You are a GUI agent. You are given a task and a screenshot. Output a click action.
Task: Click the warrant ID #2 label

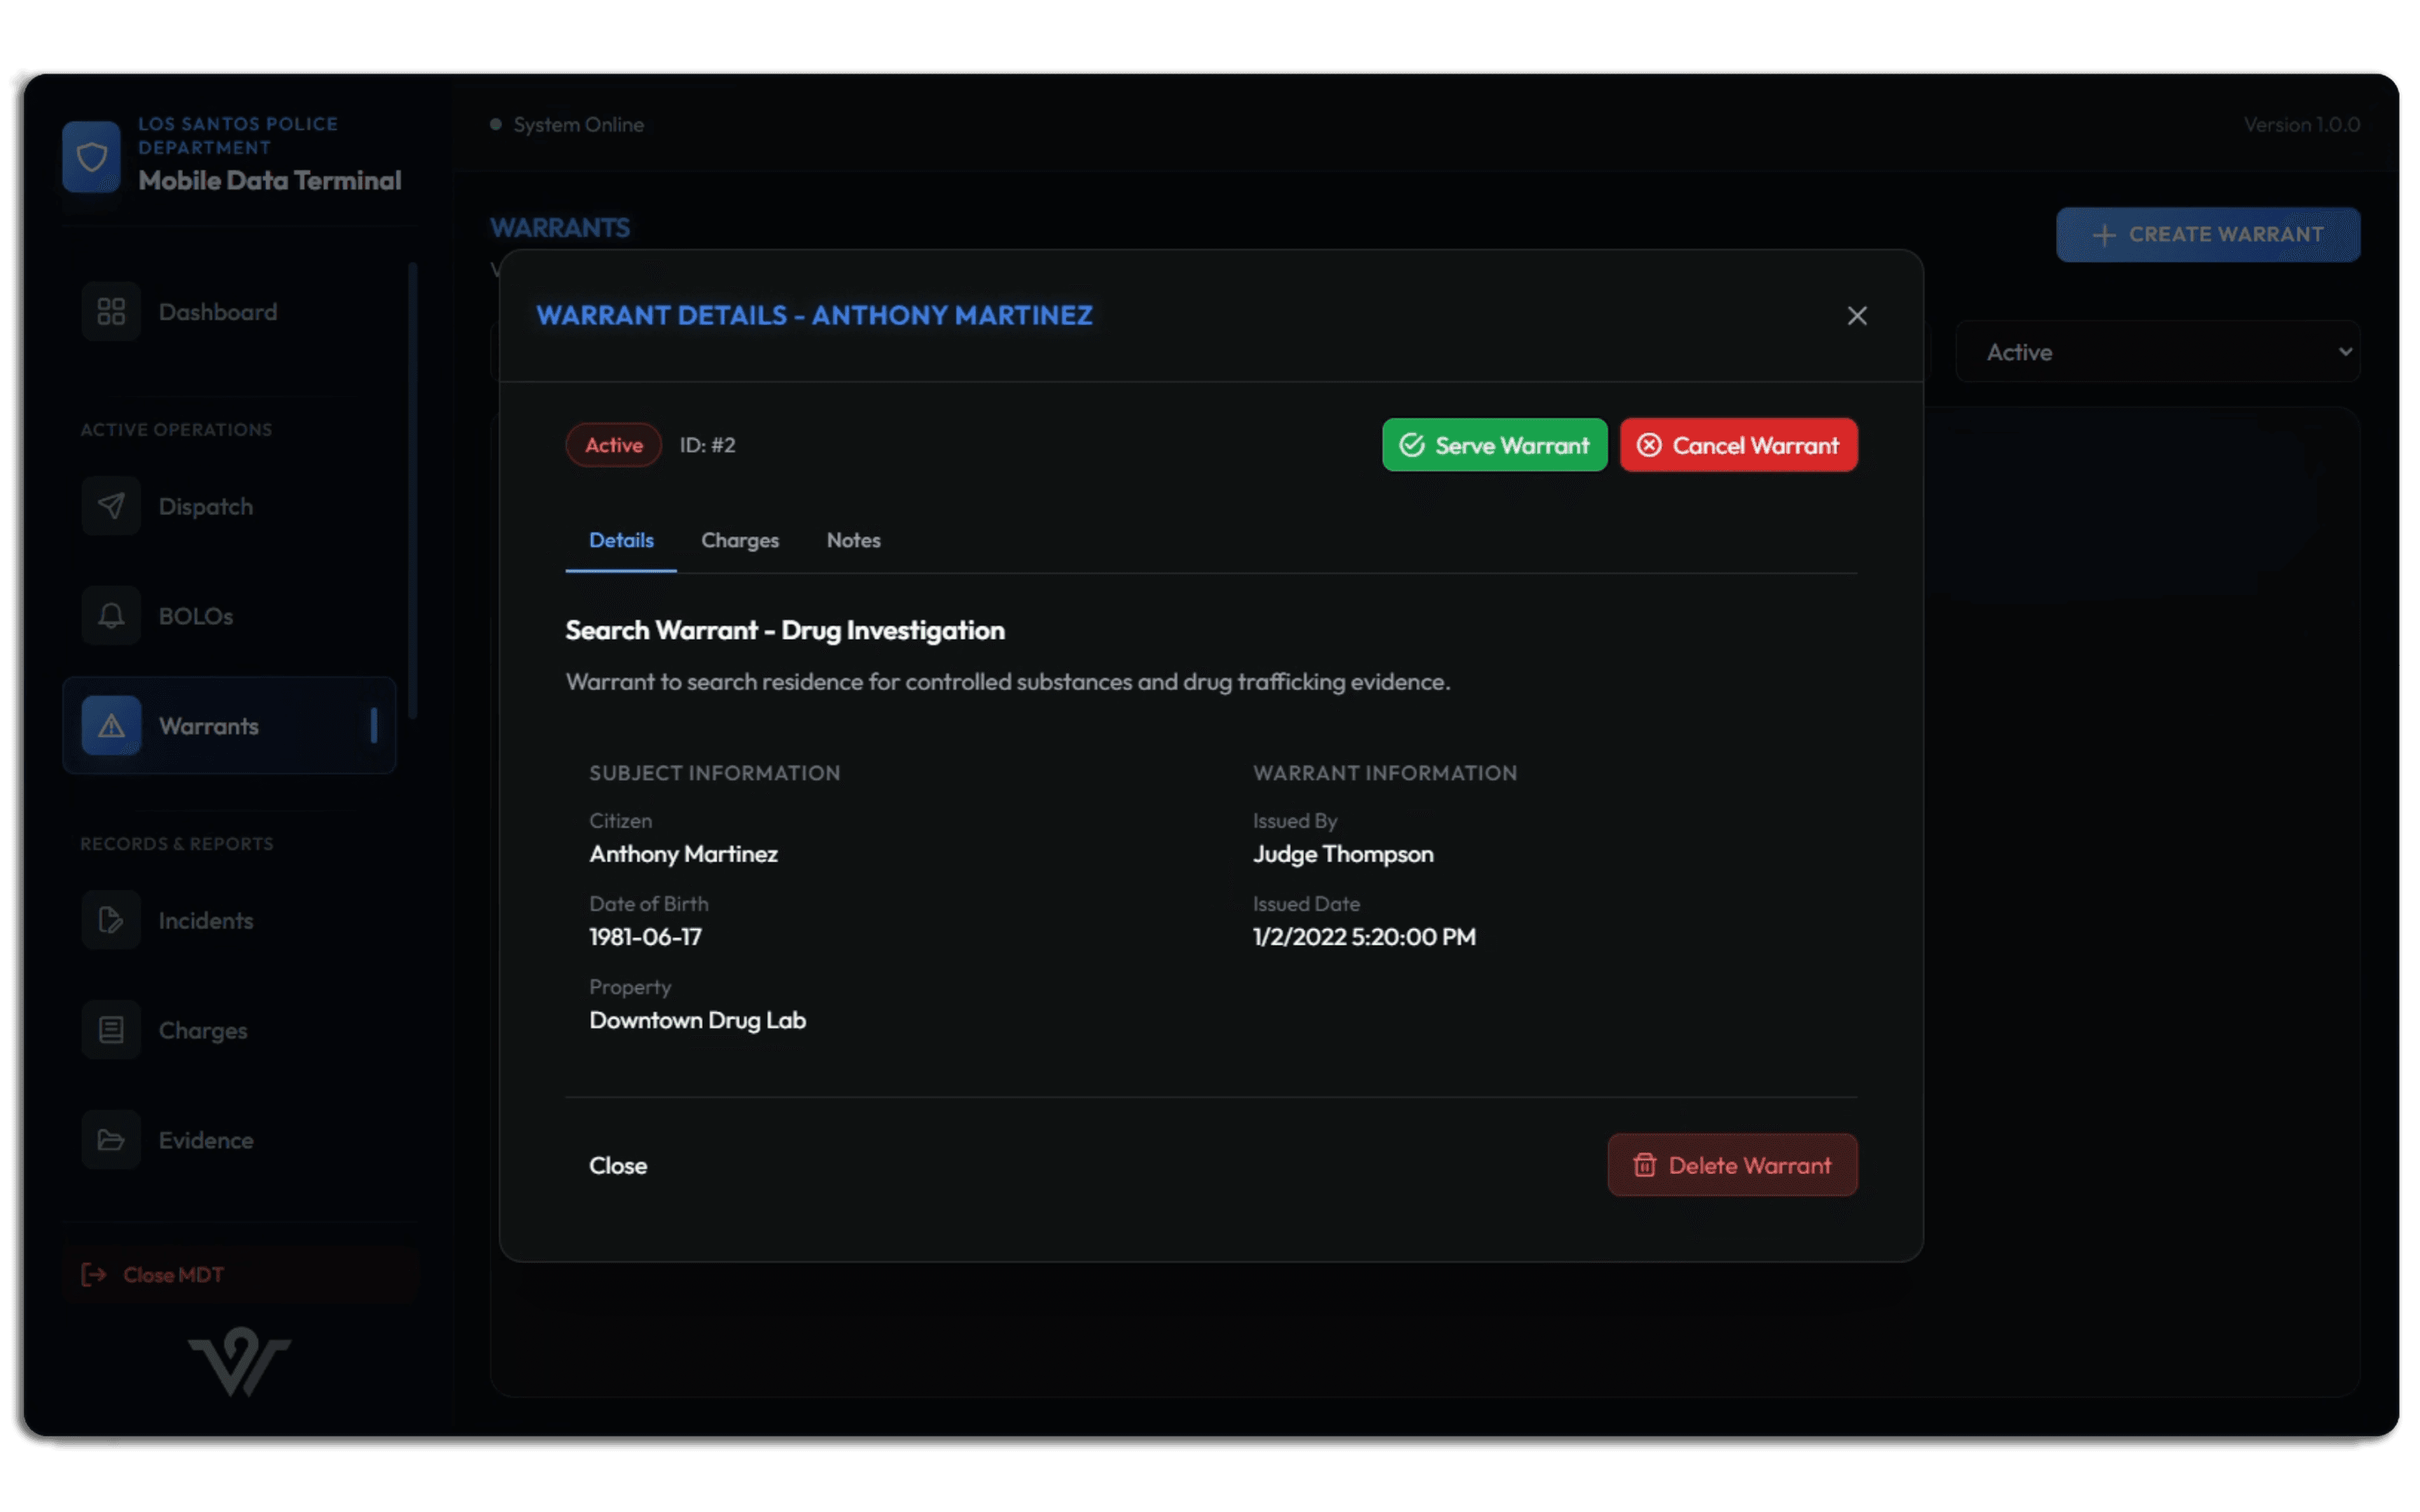708,445
